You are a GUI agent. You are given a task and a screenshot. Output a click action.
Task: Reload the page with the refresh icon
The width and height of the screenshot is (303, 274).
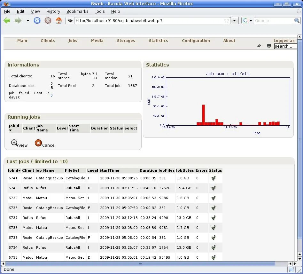tap(37, 20)
